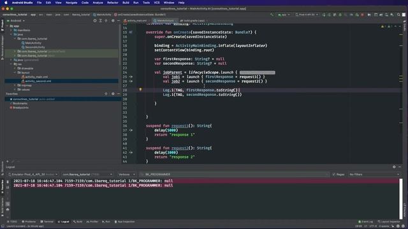408x229 pixels.
Task: Open the app run configuration dropdown
Action: [x=284, y=15]
